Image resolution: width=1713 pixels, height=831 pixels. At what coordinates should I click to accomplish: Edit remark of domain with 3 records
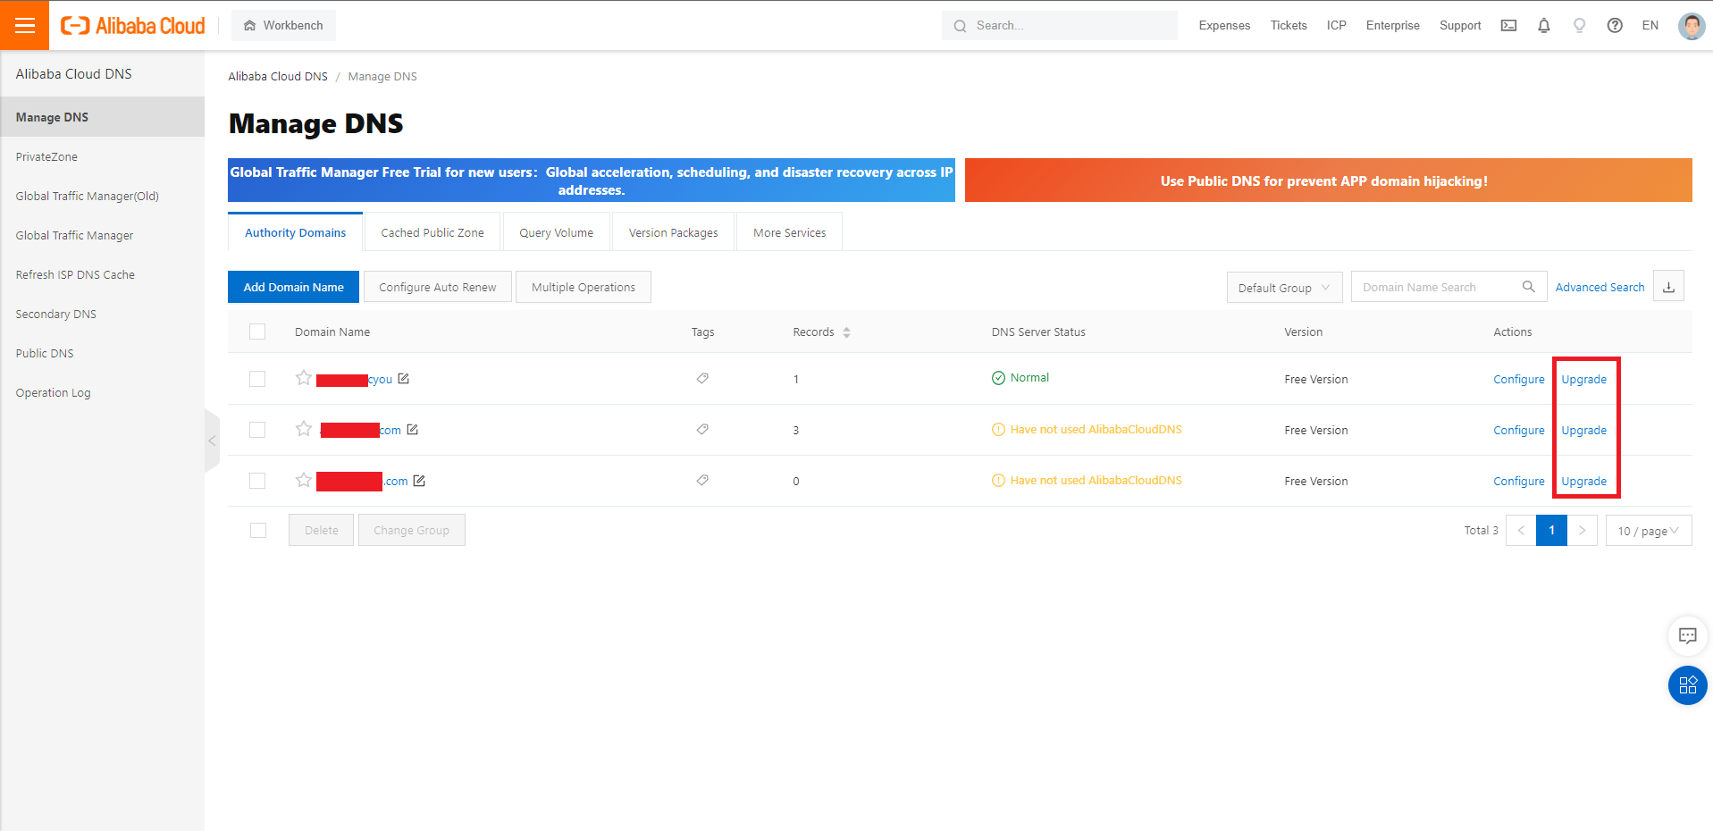point(413,430)
